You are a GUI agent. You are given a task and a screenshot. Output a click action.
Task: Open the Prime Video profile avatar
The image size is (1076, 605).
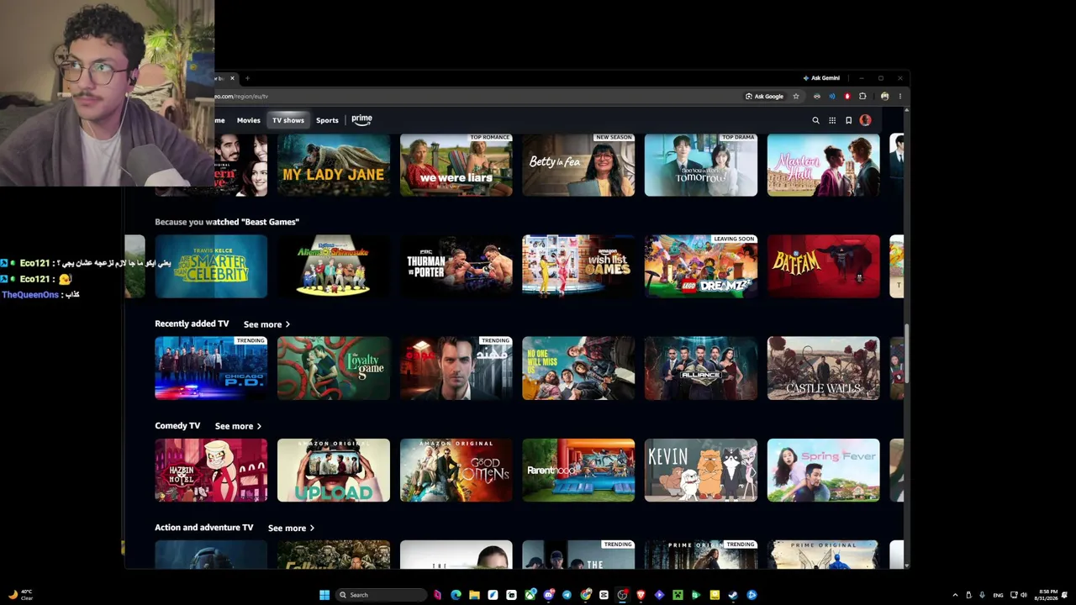pos(866,120)
